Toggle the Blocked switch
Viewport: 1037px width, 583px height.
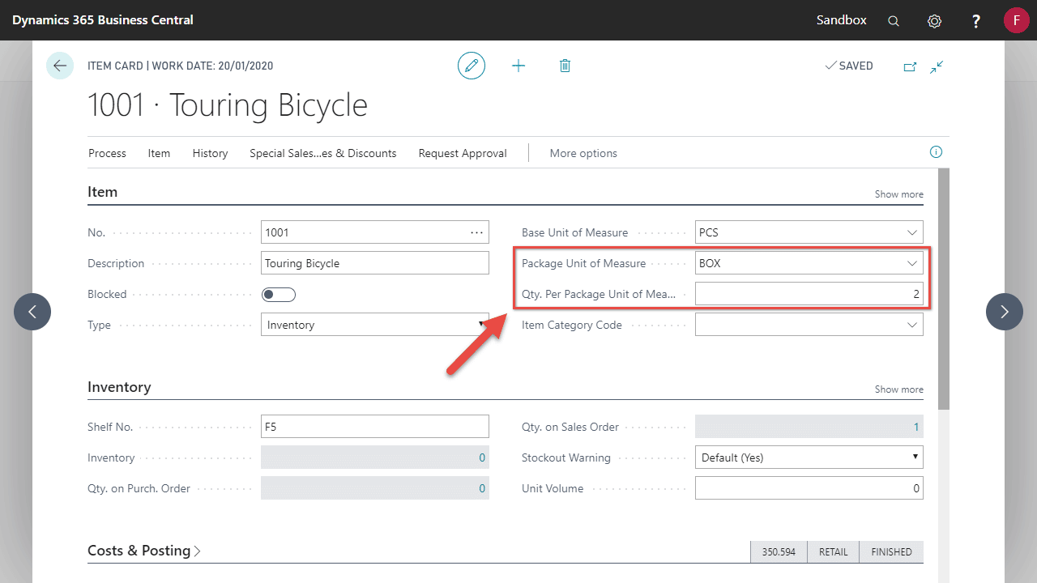[278, 294]
